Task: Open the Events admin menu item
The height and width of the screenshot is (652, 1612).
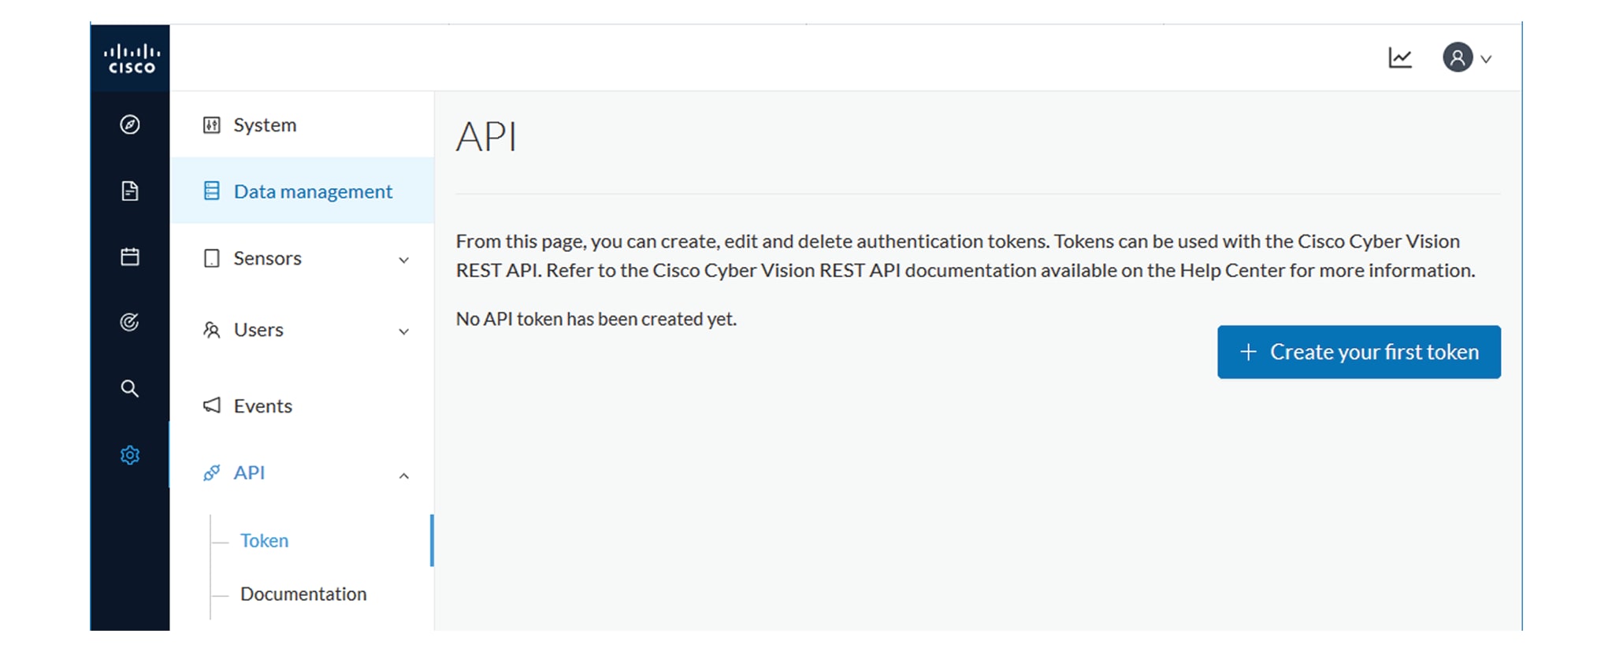Action: tap(262, 406)
